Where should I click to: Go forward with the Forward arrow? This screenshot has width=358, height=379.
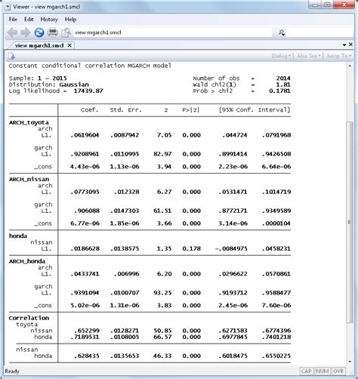tap(25, 32)
